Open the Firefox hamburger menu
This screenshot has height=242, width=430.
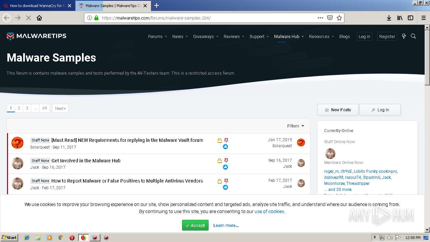[423, 18]
